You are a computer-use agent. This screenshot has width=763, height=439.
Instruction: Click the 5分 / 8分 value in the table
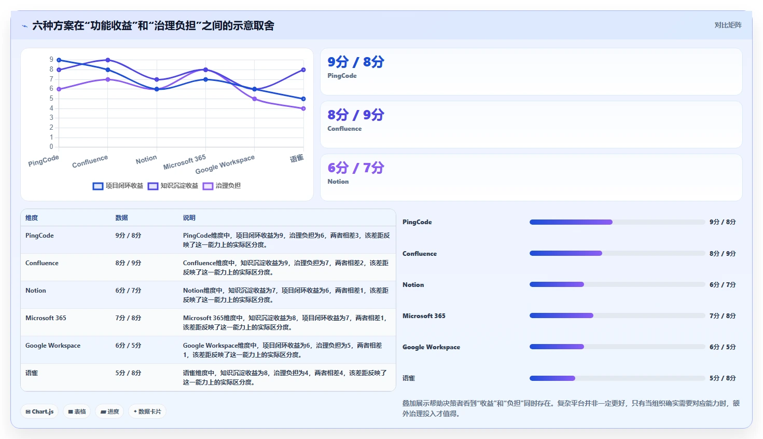point(128,373)
